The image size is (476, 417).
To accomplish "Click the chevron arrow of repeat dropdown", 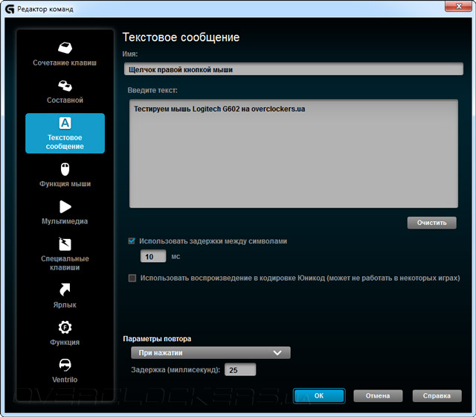I will pyautogui.click(x=277, y=353).
